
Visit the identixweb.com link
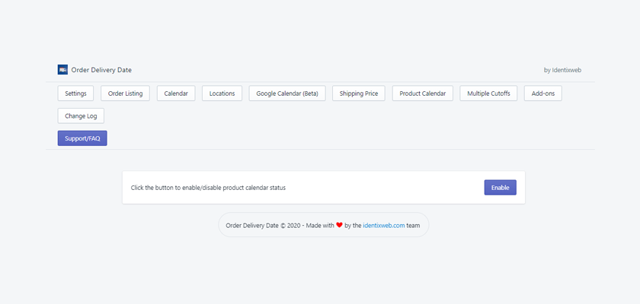pyautogui.click(x=384, y=225)
